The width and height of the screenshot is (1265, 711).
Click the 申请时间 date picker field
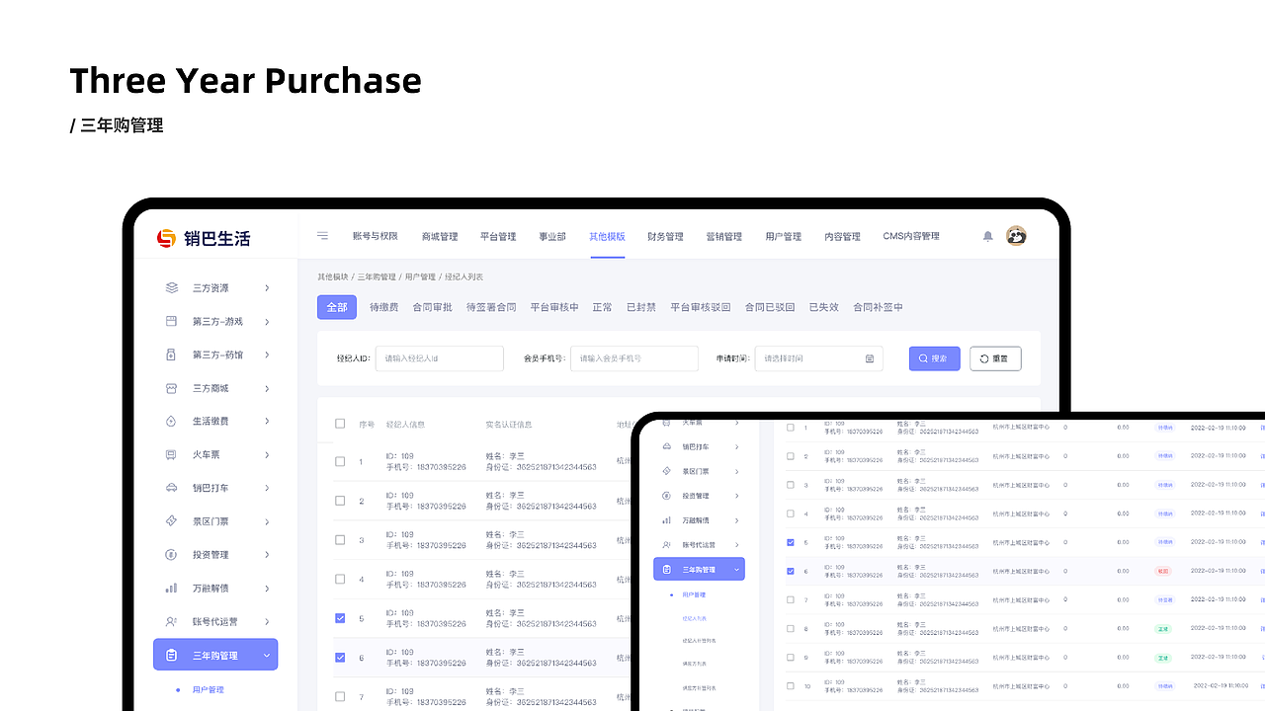[x=819, y=358]
